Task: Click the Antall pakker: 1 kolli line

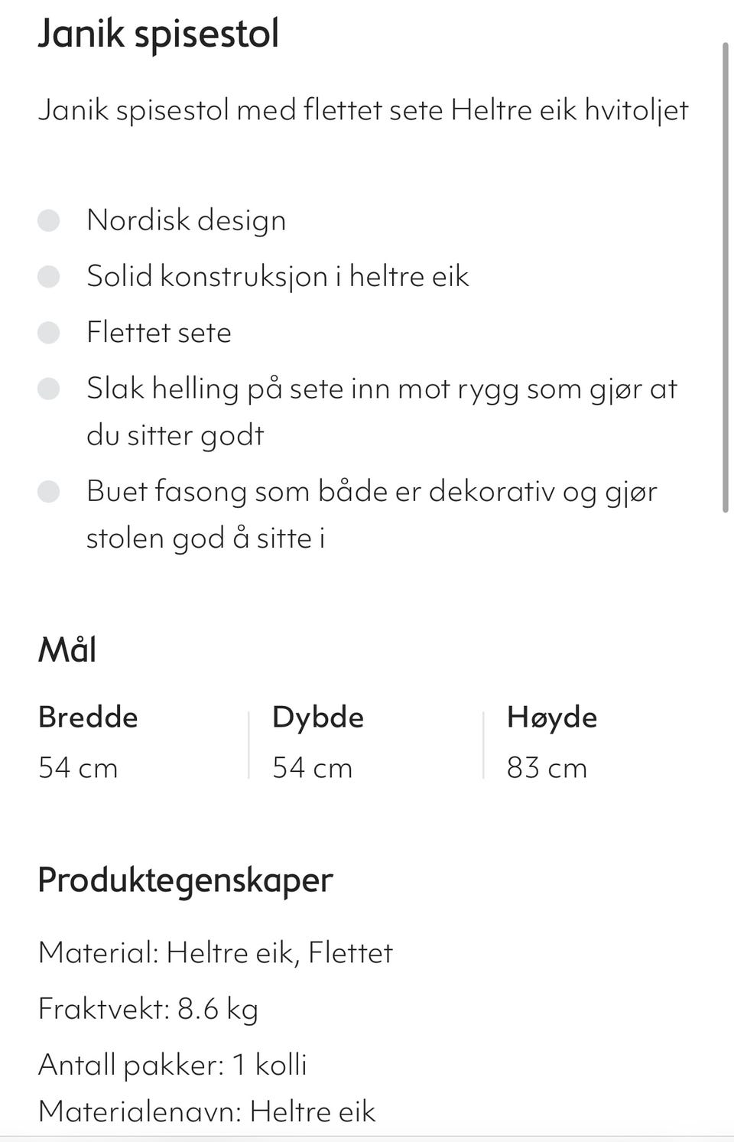Action: point(172,1065)
